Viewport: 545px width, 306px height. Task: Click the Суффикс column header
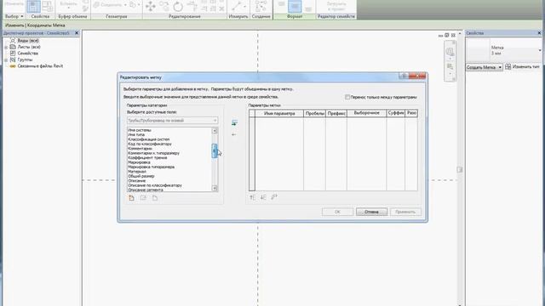395,113
